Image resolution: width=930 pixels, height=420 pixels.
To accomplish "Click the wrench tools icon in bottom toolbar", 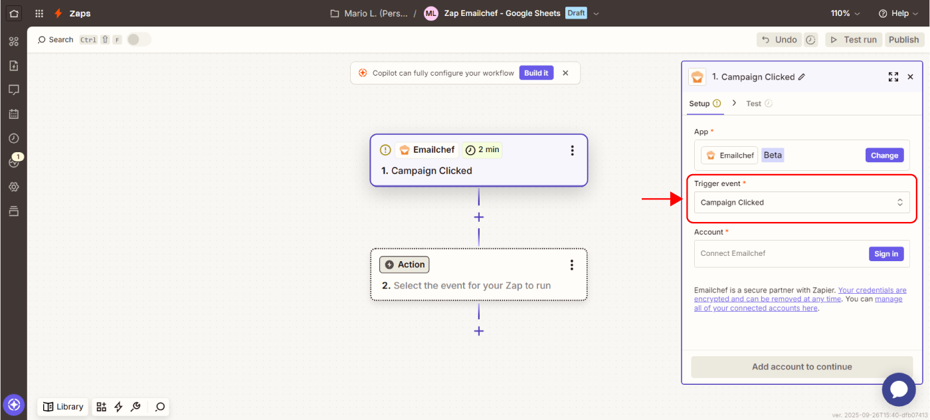I will point(136,407).
